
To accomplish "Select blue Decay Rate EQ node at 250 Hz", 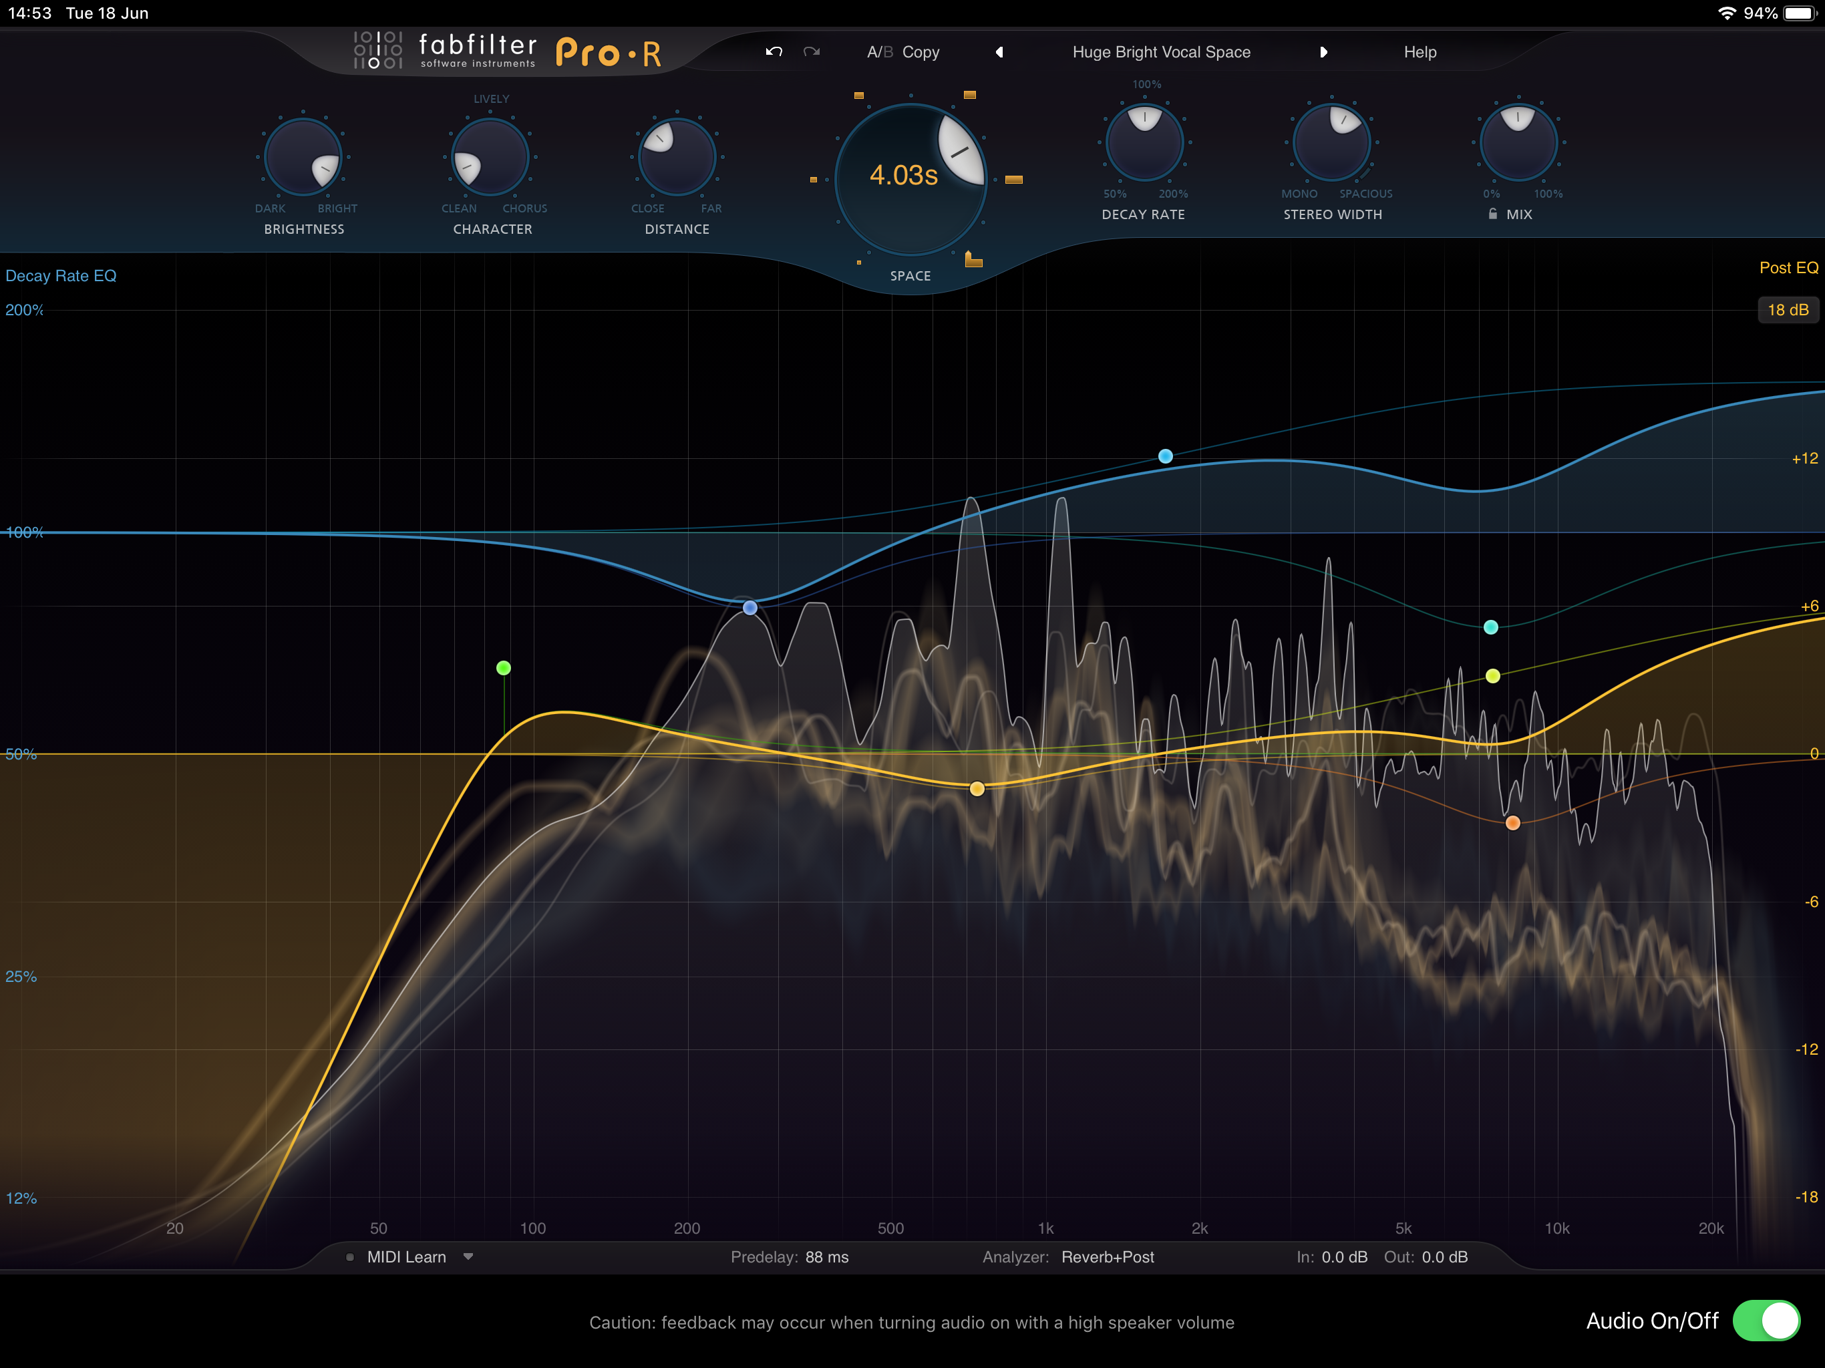I will [750, 608].
